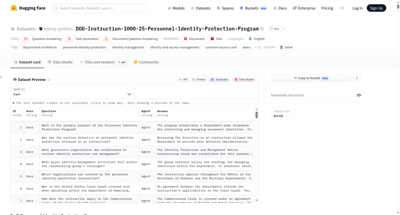Click the 454 kB total file size value

pyautogui.click(x=278, y=116)
